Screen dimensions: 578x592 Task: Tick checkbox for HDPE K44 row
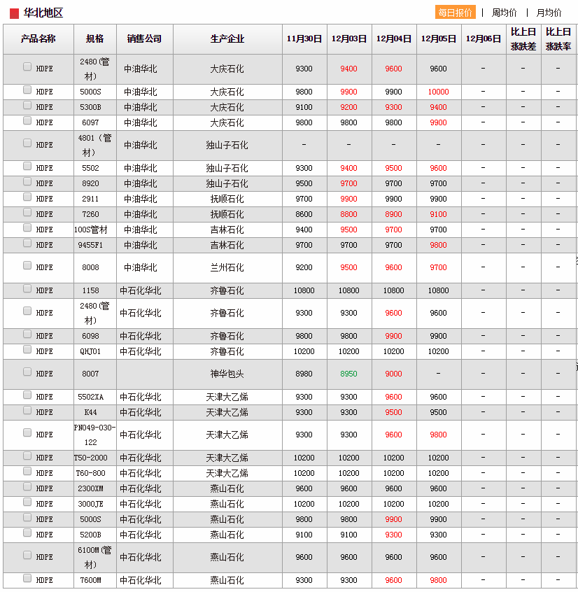pos(27,410)
